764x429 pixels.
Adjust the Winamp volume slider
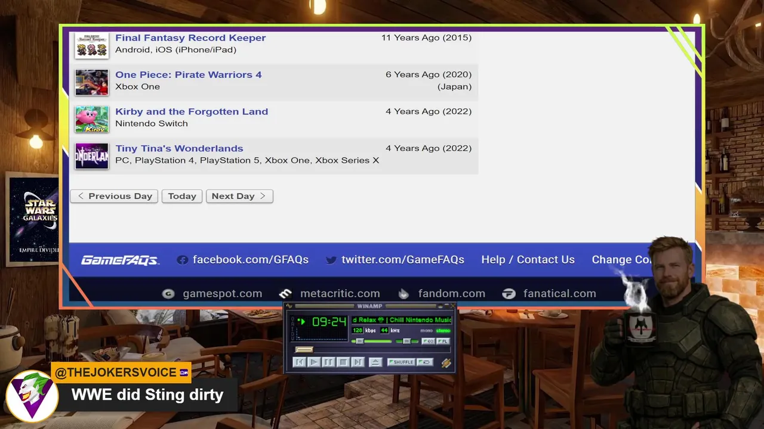371,341
